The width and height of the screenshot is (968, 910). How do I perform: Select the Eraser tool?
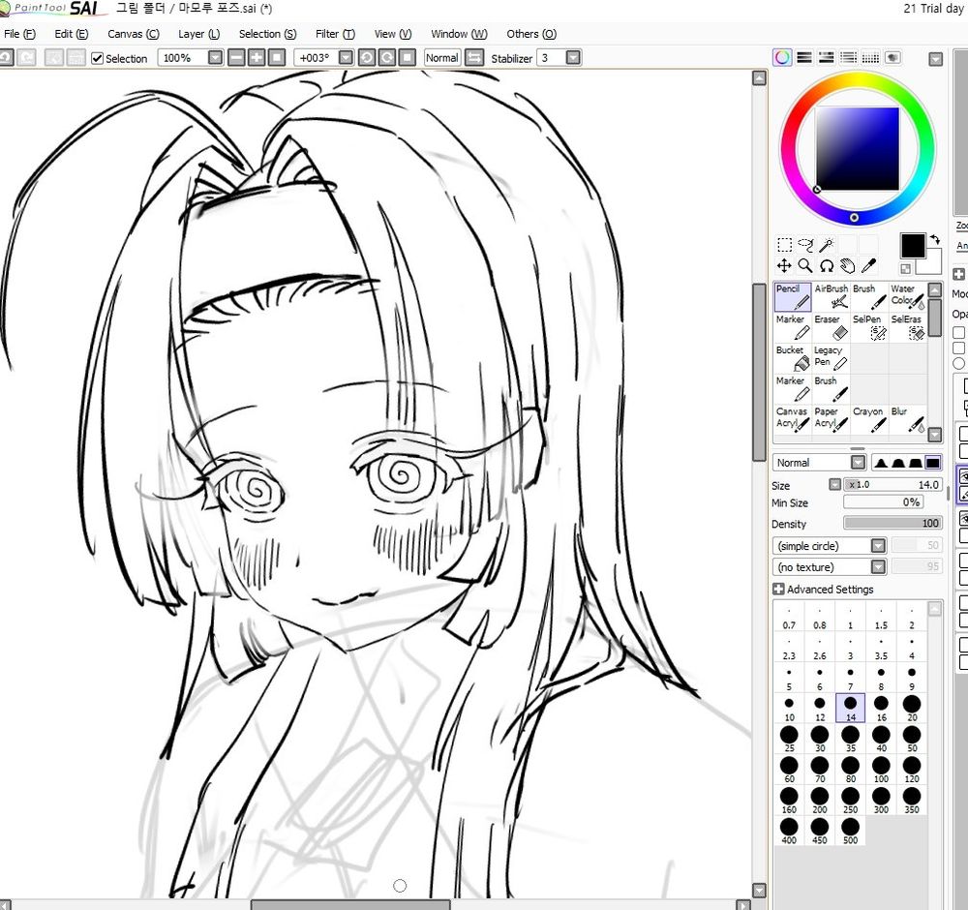click(x=831, y=328)
